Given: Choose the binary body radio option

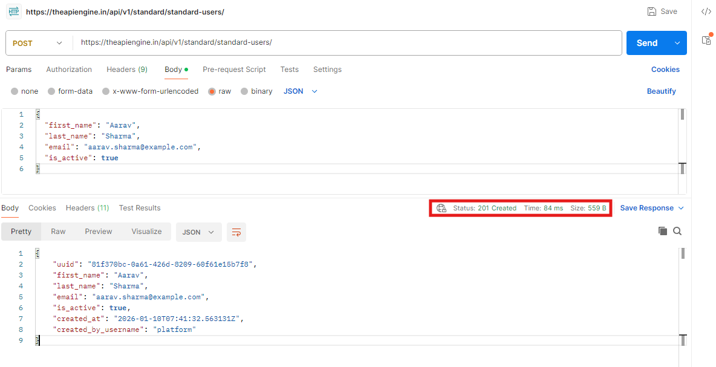Looking at the screenshot, I should pyautogui.click(x=244, y=91).
